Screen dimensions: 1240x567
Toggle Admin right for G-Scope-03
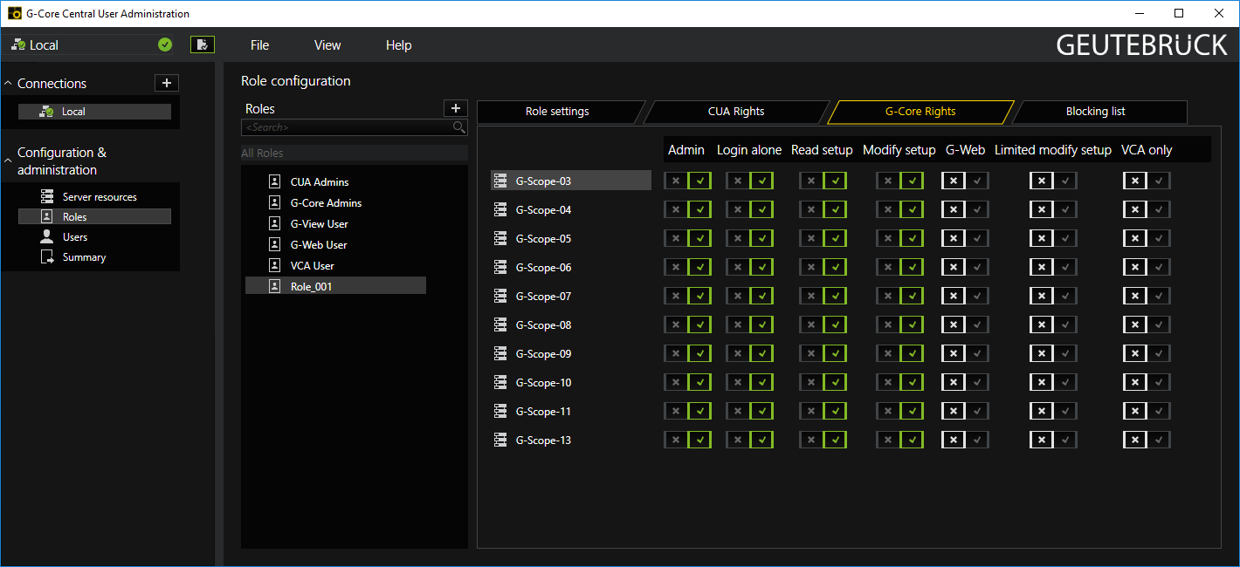pos(687,181)
